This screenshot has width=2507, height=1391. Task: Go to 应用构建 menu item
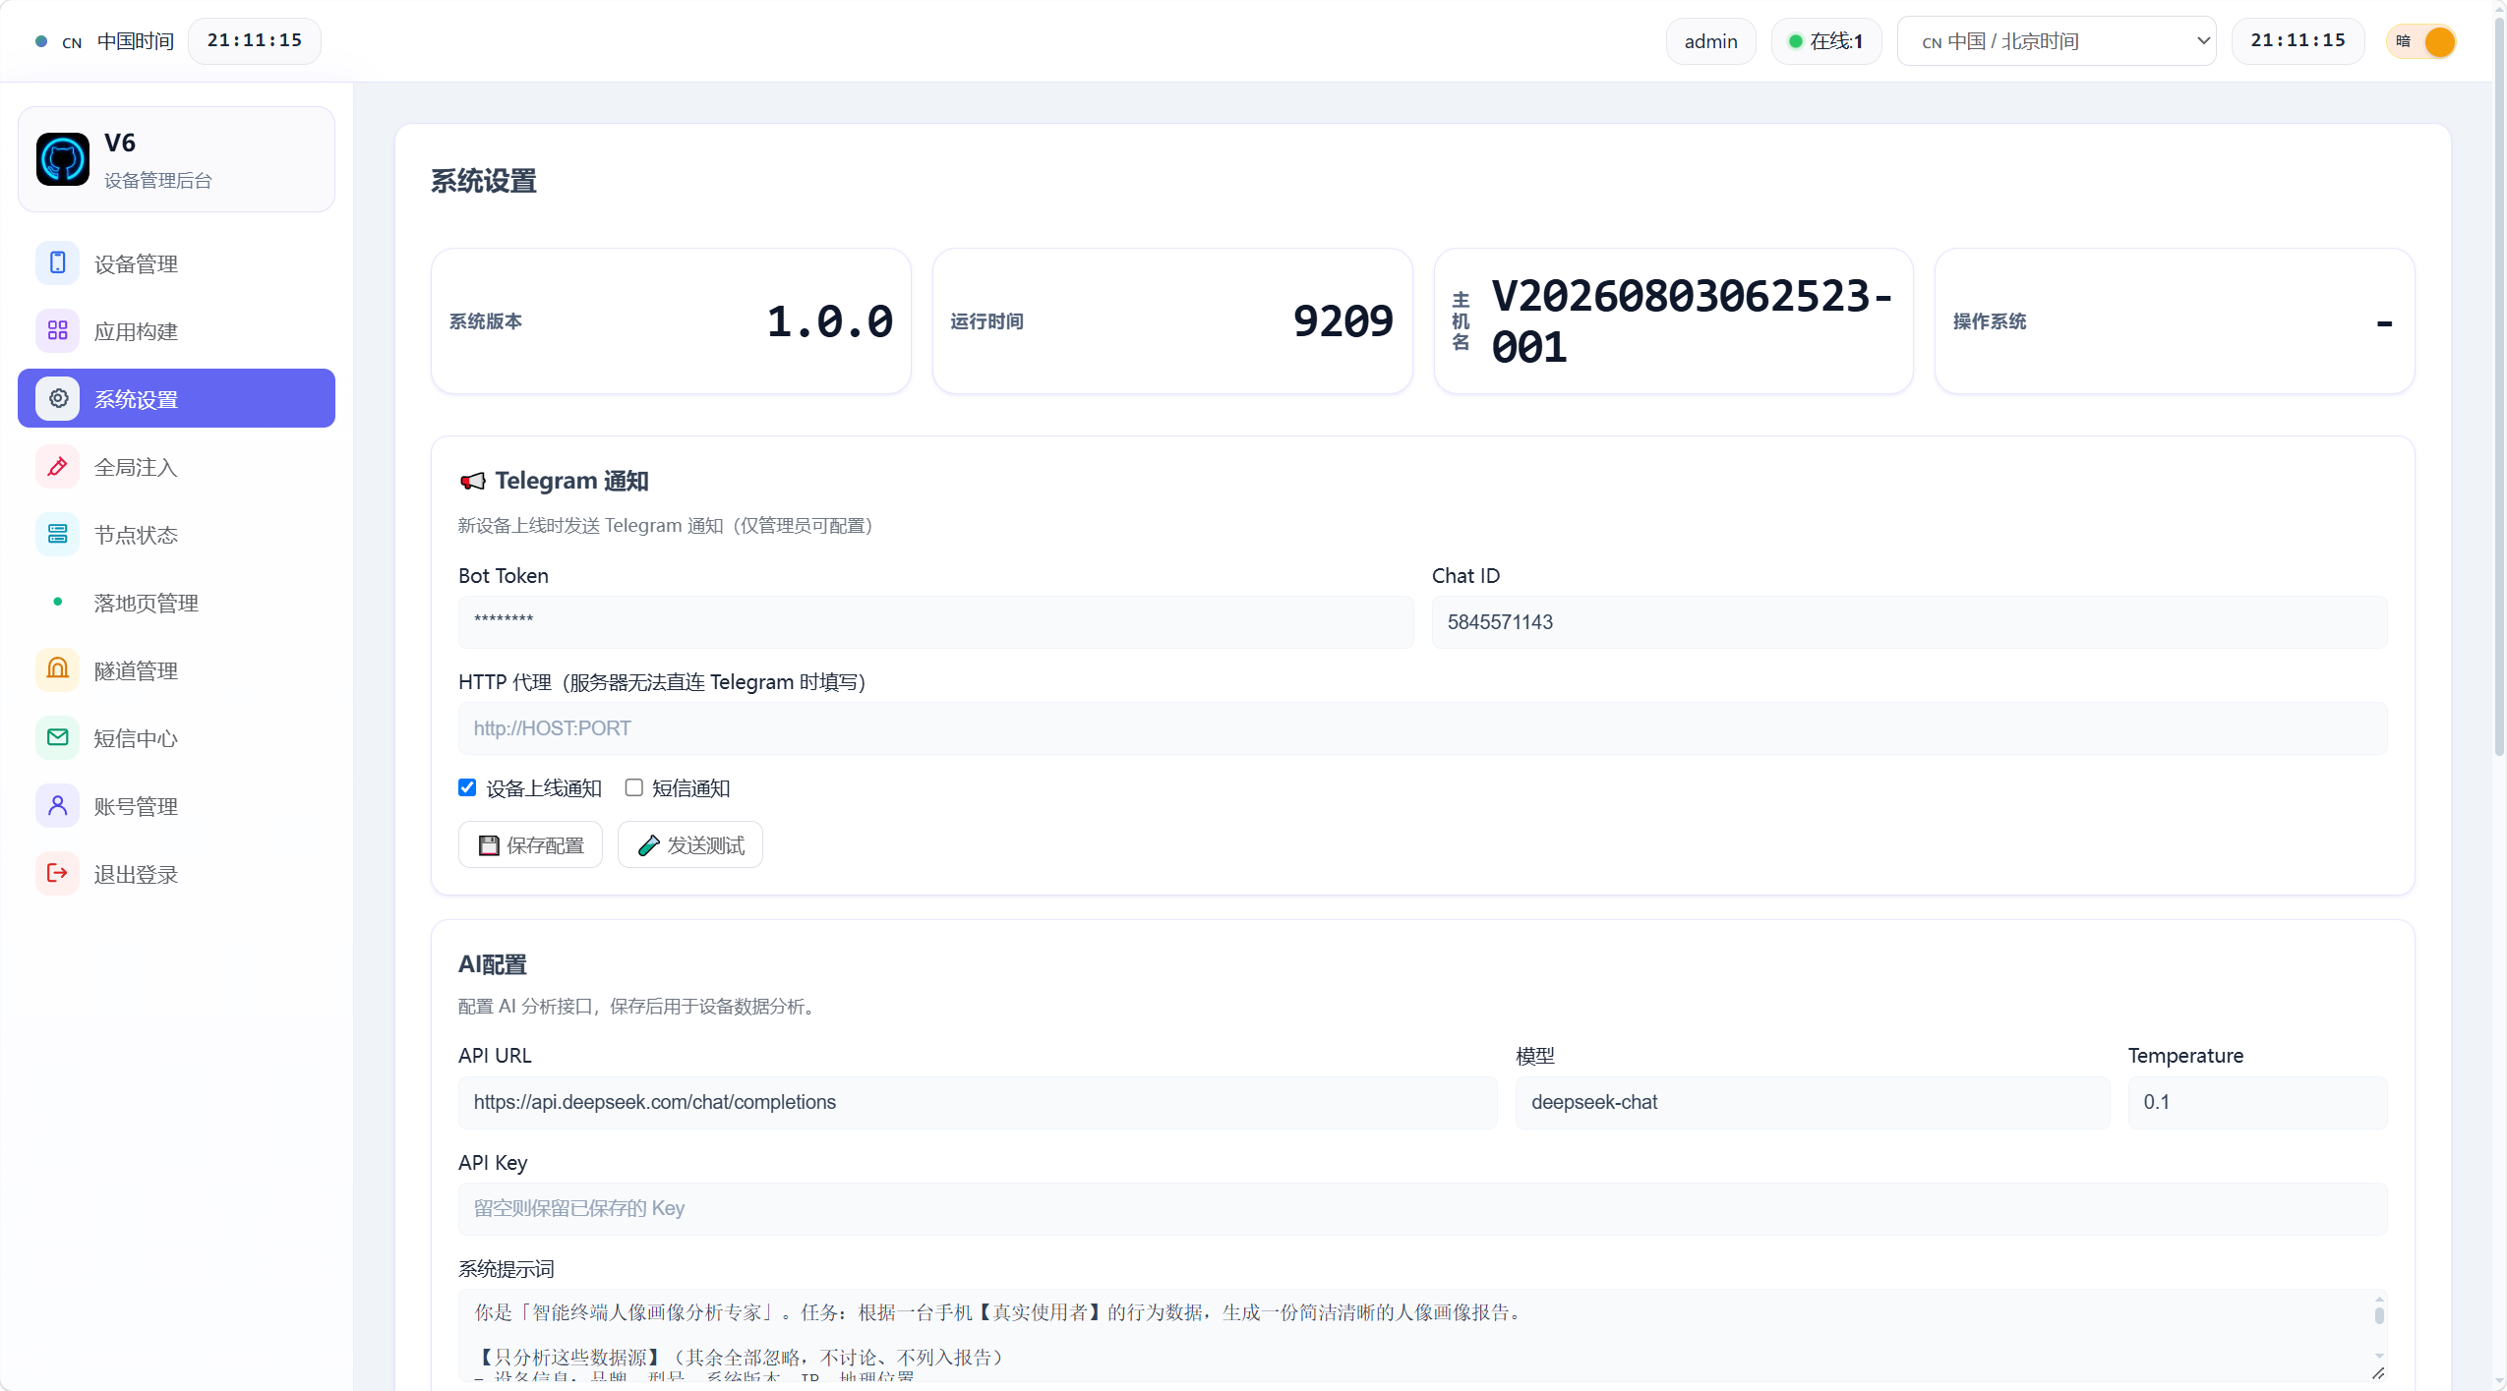click(x=176, y=331)
